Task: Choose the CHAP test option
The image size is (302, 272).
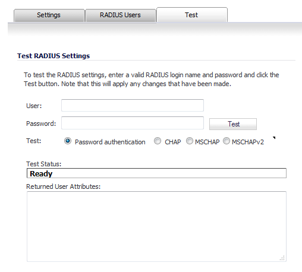Action: 158,141
